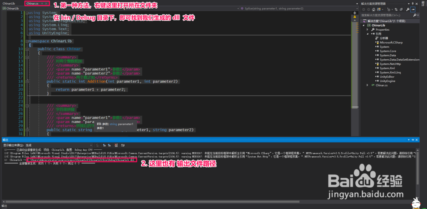427x209 pixels.
Task: Select the System.Data reference
Action: click(388, 55)
